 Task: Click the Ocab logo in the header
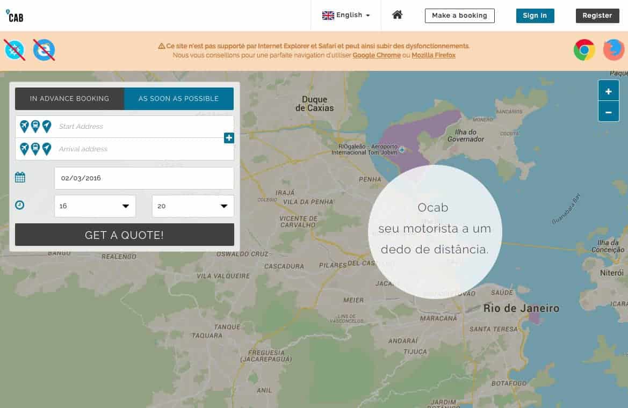(15, 16)
